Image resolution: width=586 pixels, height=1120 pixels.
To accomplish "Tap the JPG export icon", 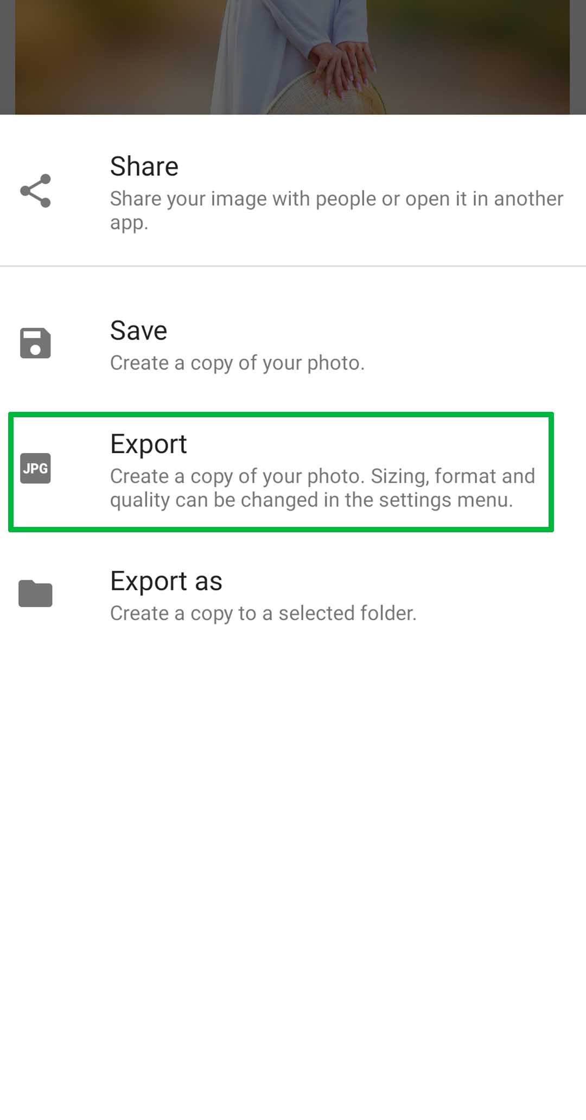I will pyautogui.click(x=35, y=468).
